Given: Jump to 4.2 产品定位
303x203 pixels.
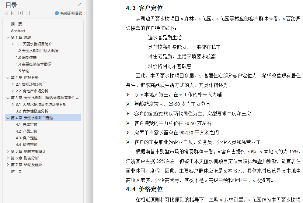Looking at the screenshot, I should (x=27, y=131).
